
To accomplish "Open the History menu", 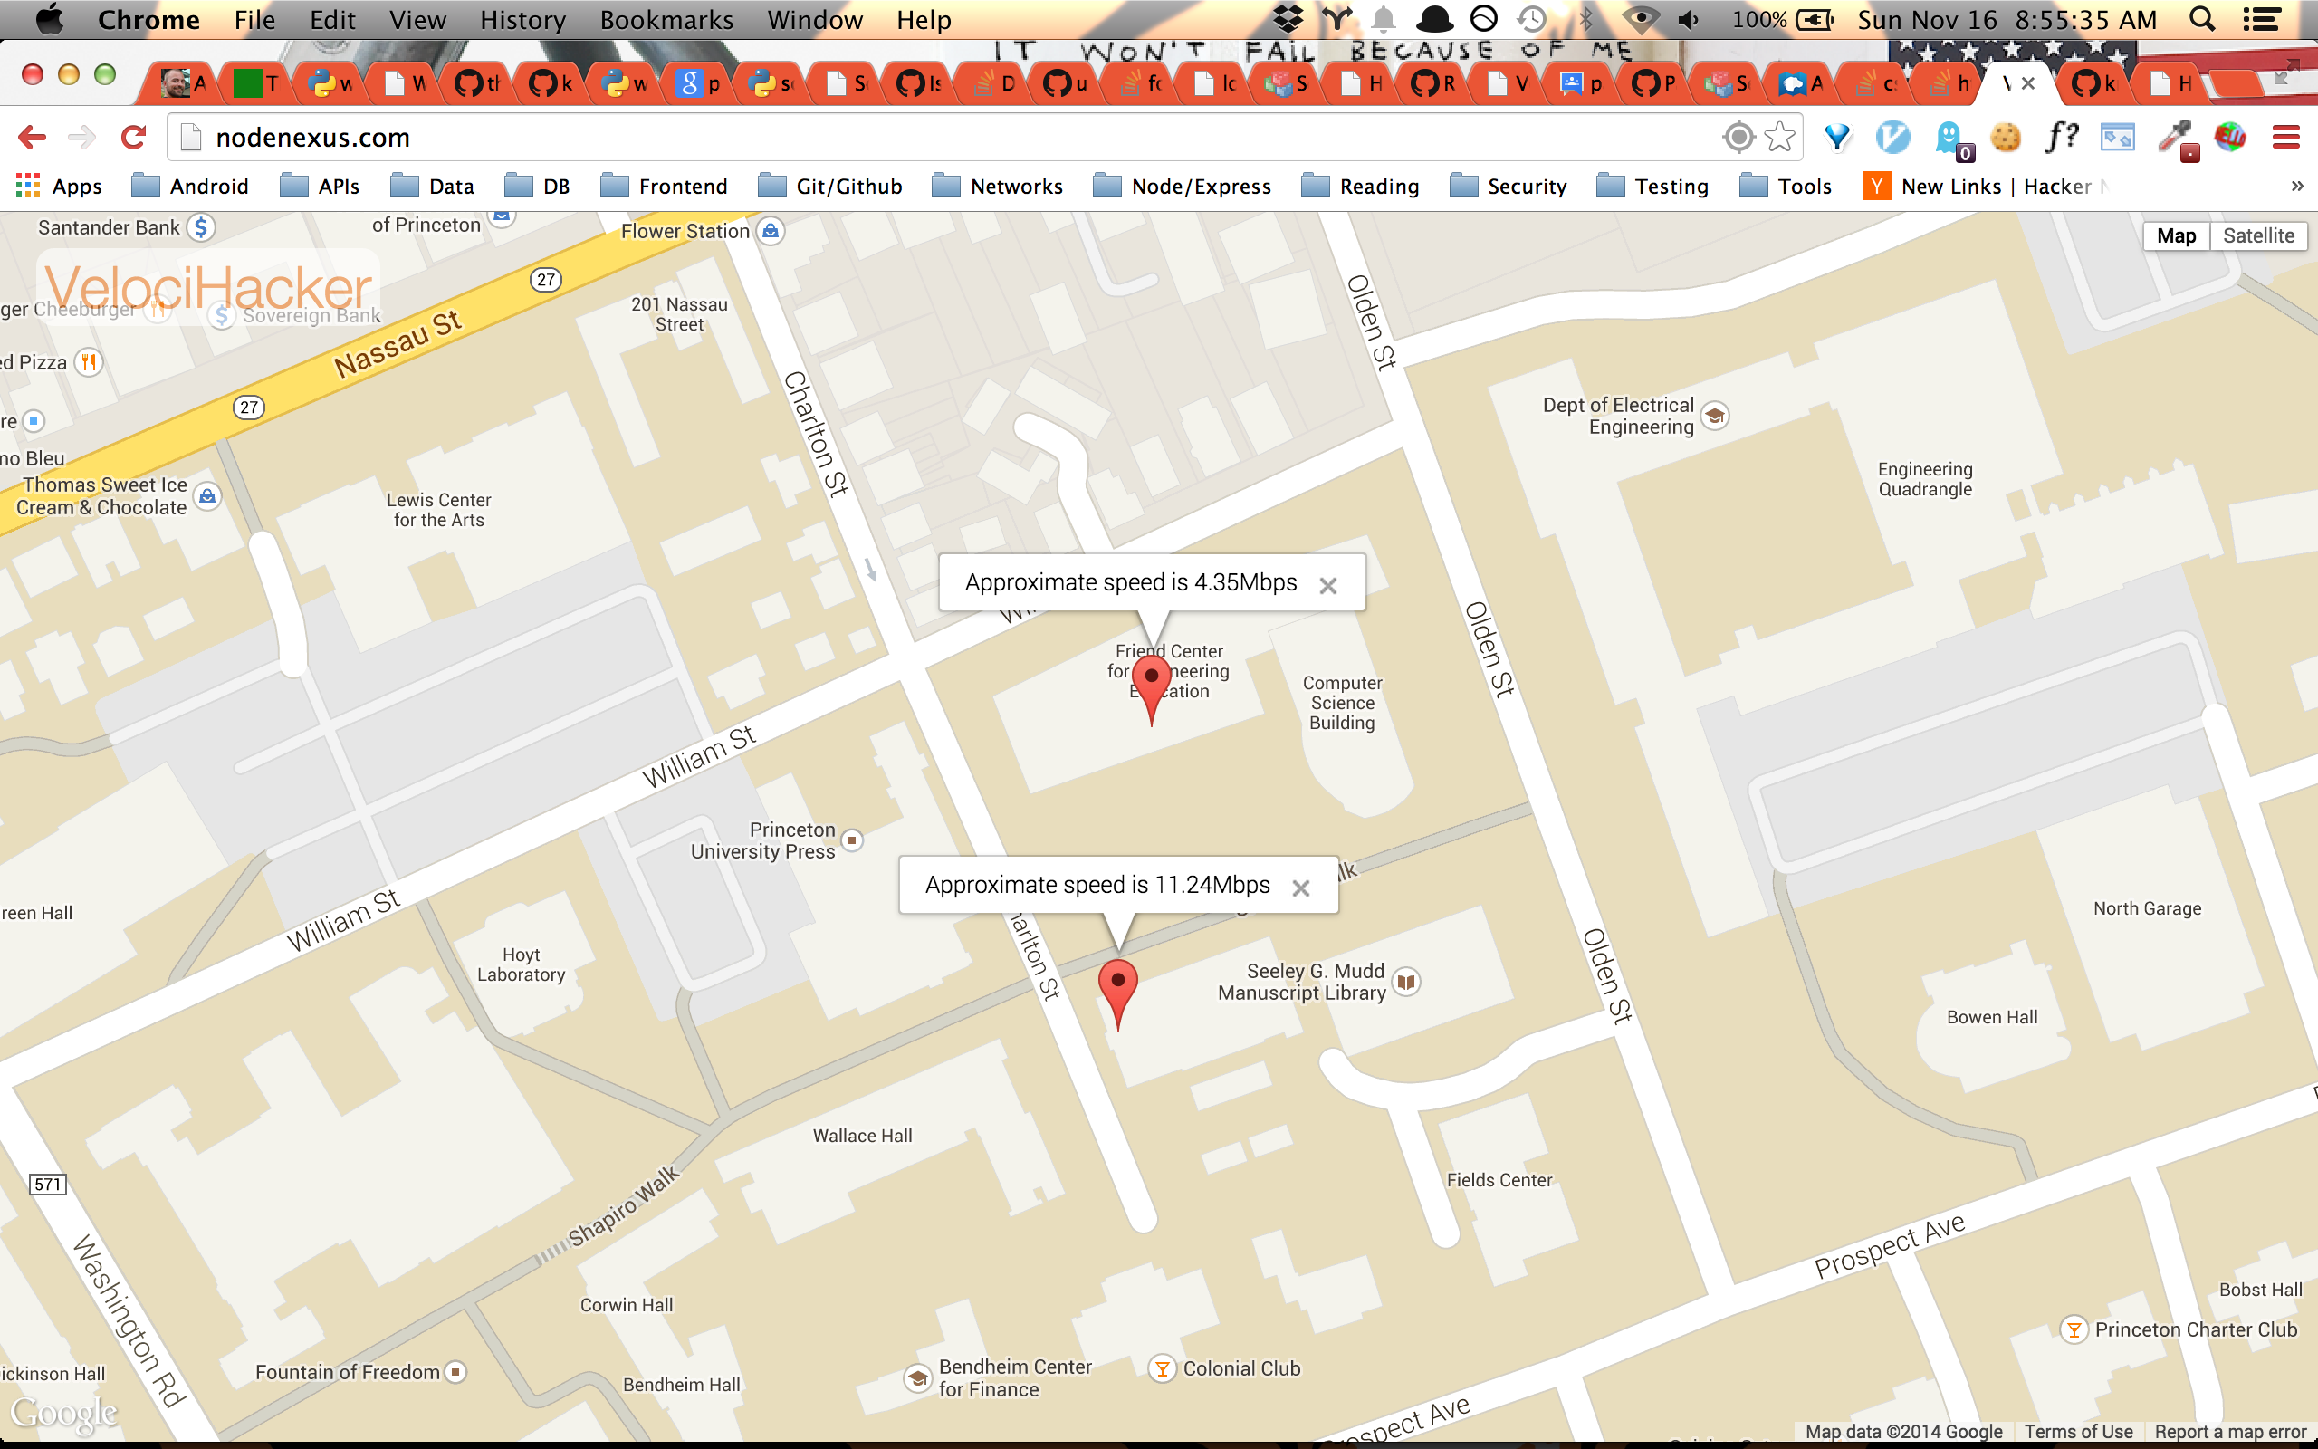I will (522, 20).
